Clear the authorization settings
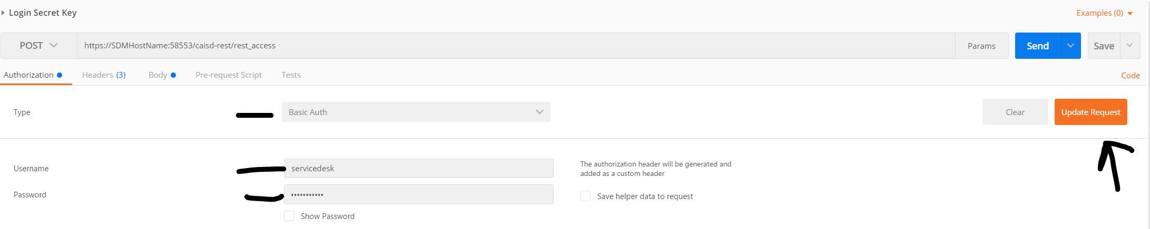The height and width of the screenshot is (229, 1150). coord(1015,112)
